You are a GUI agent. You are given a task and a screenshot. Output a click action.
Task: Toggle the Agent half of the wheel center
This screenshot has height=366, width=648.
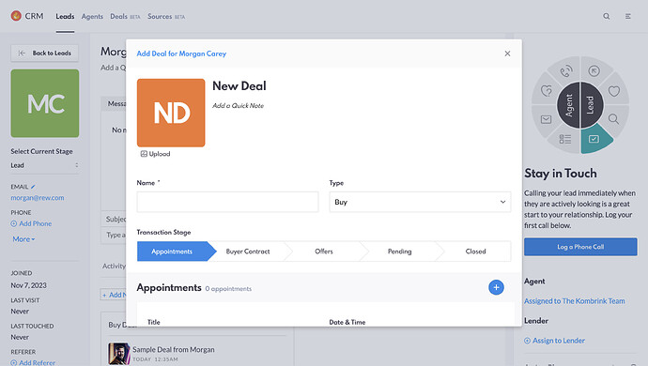(x=569, y=105)
